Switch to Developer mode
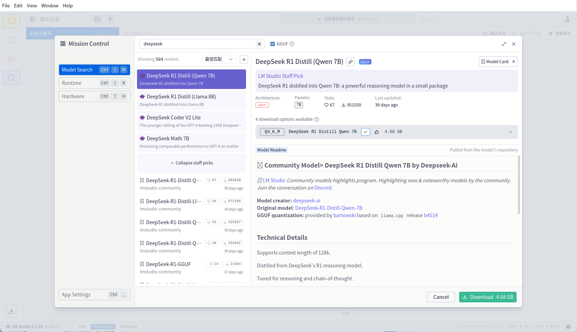Image resolution: width=577 pixels, height=332 pixels. coord(129,327)
